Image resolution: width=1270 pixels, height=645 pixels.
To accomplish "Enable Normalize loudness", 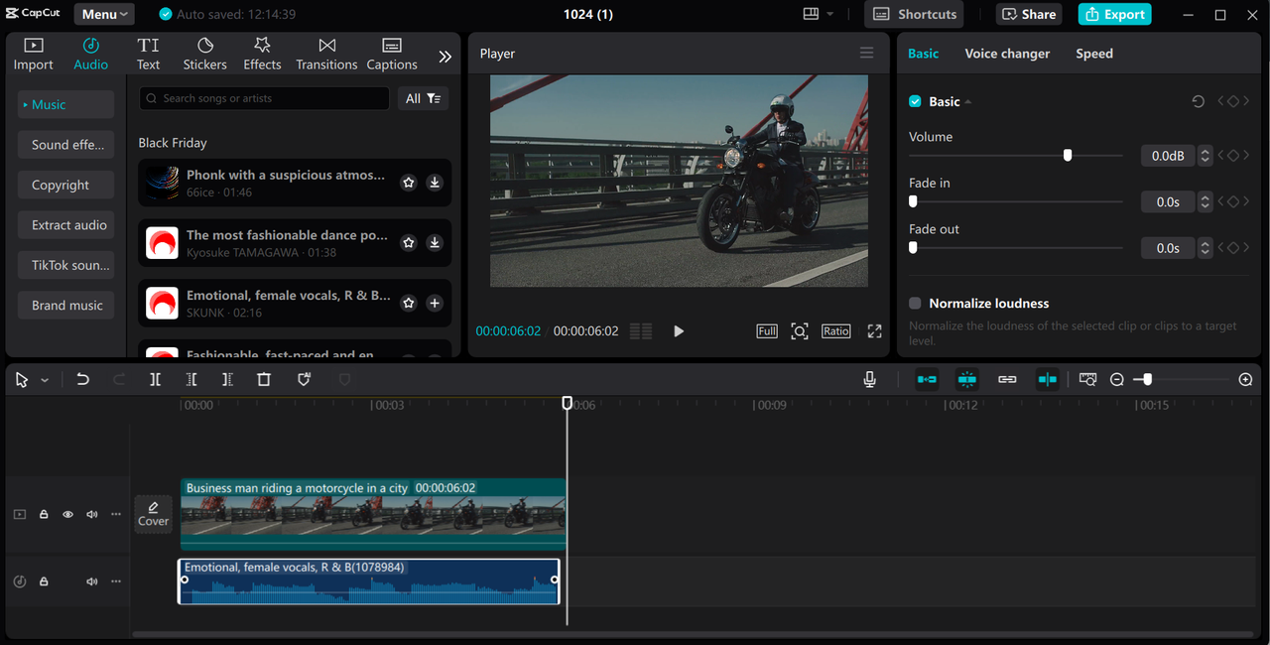I will click(x=915, y=304).
